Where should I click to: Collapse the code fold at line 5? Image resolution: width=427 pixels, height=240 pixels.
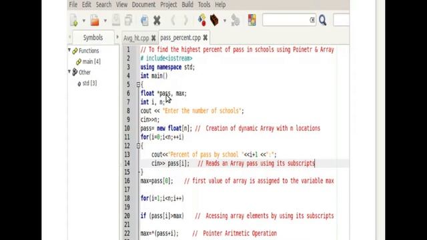point(138,85)
